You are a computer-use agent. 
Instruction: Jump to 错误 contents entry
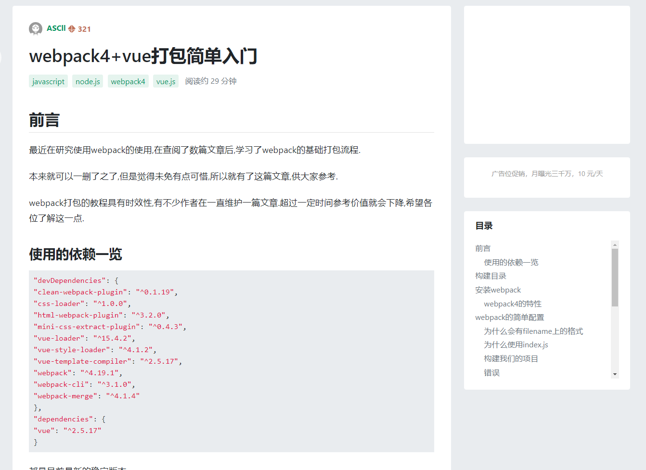point(491,373)
